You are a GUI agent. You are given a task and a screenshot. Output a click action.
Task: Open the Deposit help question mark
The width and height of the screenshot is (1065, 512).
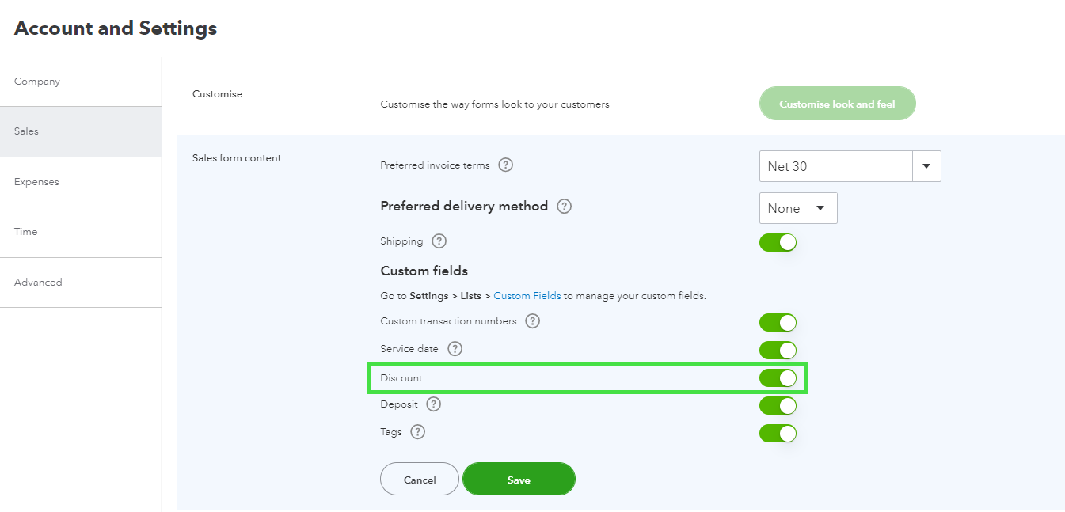(x=433, y=404)
